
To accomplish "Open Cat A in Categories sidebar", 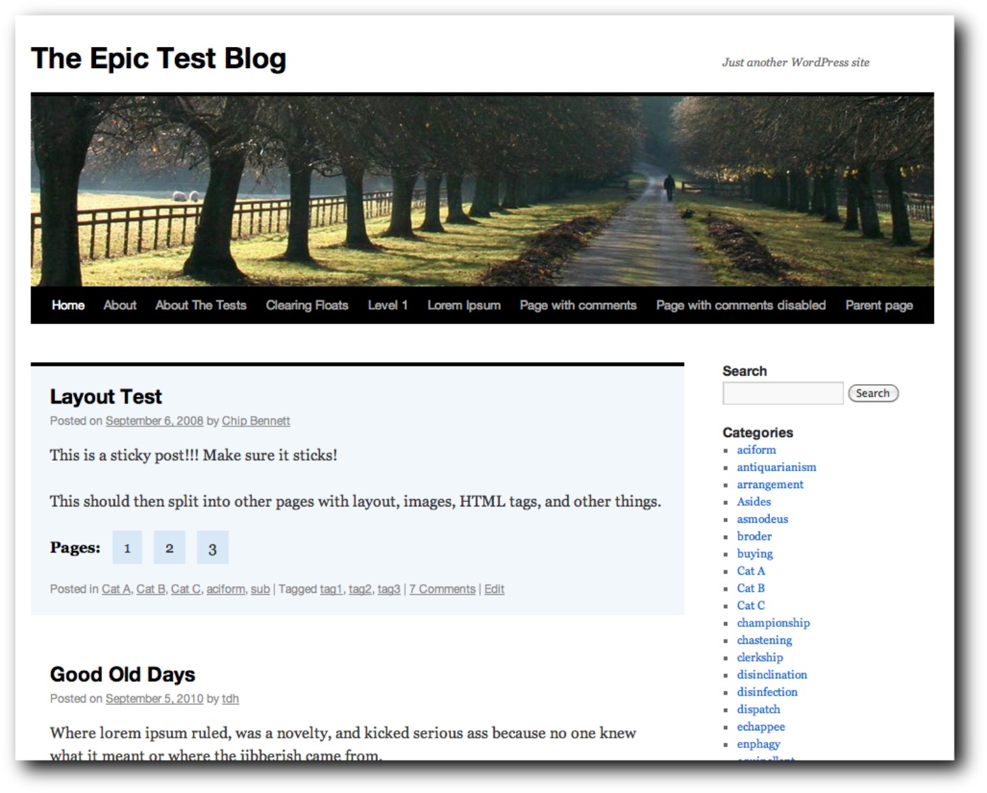I will tap(751, 571).
